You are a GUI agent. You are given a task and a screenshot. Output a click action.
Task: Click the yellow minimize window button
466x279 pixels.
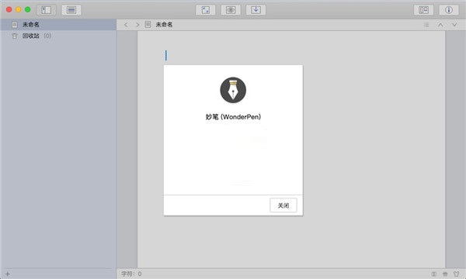tap(19, 9)
